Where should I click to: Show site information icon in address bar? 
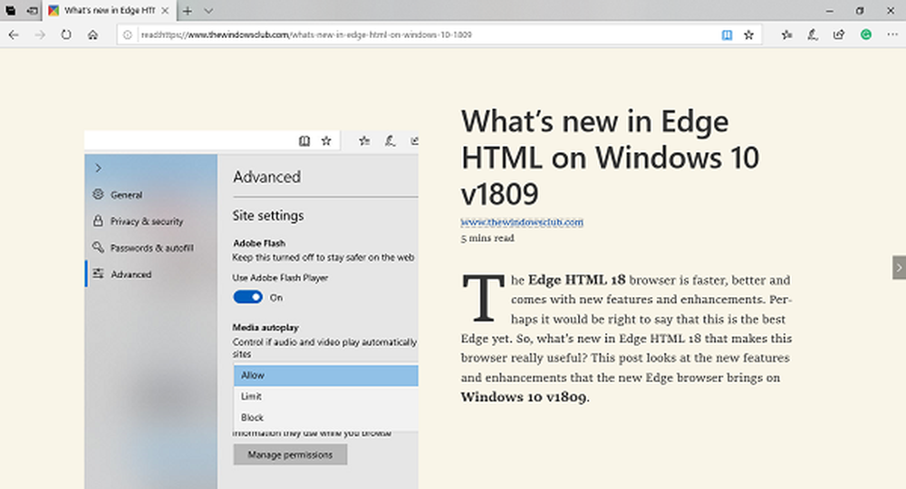tap(128, 35)
